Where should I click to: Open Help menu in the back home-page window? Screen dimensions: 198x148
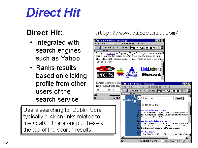coord(140,44)
